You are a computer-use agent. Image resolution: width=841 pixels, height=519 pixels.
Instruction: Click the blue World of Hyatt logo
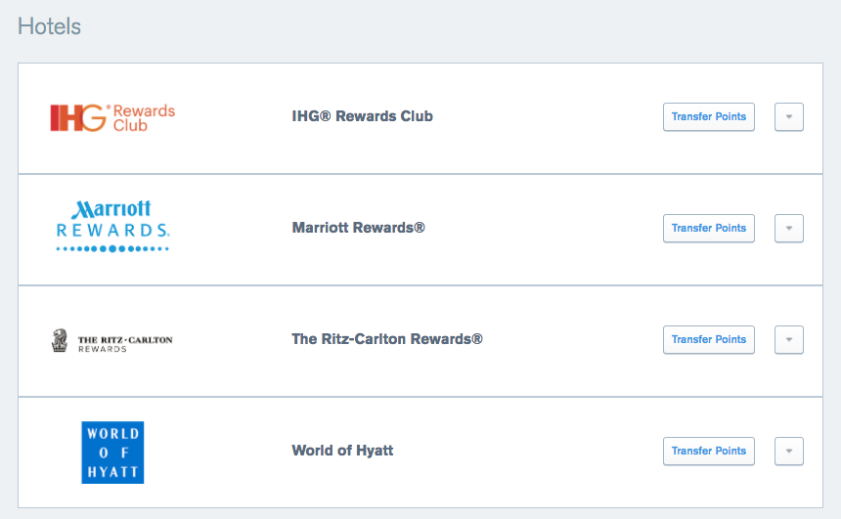(x=112, y=453)
